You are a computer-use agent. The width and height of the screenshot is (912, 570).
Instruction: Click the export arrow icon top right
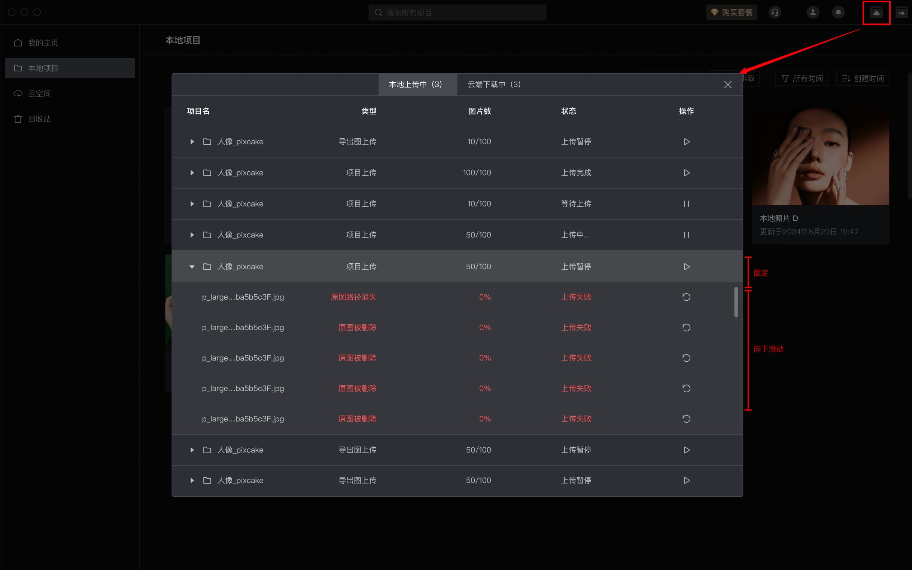(902, 13)
